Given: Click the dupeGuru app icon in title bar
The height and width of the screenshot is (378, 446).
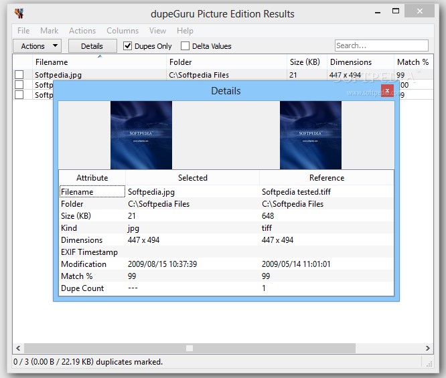Looking at the screenshot, I should pos(19,13).
